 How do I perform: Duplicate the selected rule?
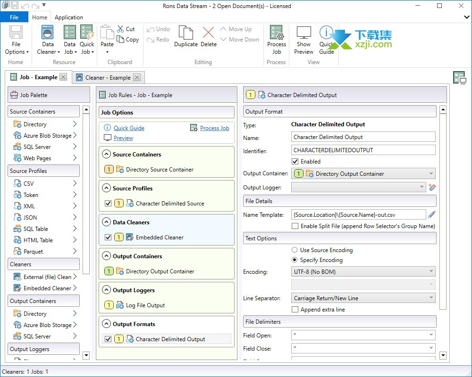click(x=186, y=37)
